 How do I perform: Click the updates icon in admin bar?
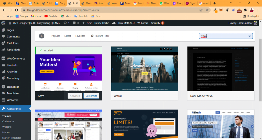pyautogui.click(x=66, y=23)
